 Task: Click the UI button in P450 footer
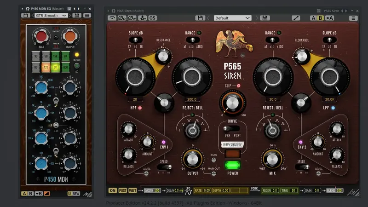pyautogui.click(x=69, y=194)
